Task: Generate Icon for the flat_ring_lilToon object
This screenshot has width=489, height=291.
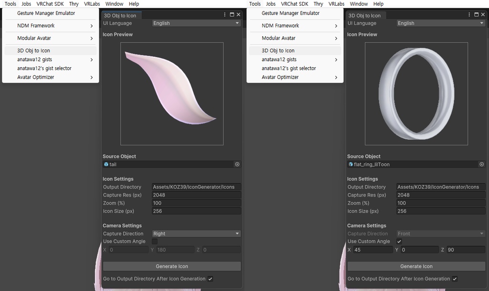Action: tap(416, 266)
